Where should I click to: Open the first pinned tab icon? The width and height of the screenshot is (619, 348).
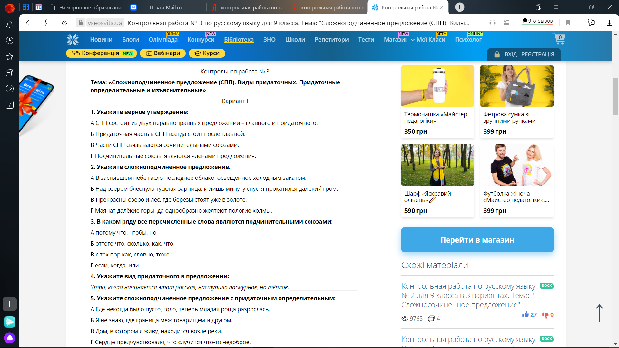[x=26, y=7]
